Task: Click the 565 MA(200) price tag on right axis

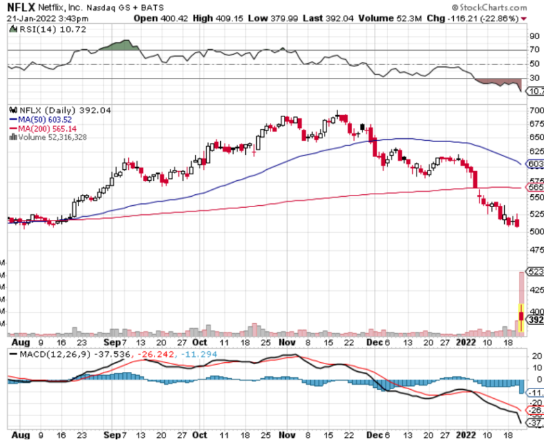Action: [x=535, y=187]
